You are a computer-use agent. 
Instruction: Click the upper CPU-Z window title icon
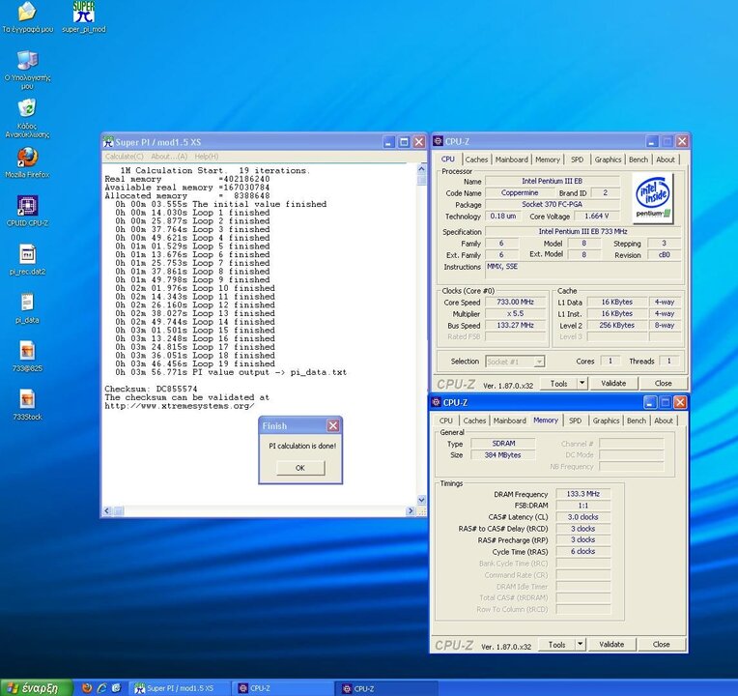pos(439,141)
